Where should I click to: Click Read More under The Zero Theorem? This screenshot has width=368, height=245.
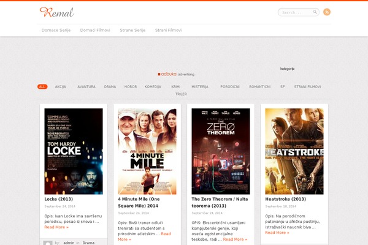point(235,239)
